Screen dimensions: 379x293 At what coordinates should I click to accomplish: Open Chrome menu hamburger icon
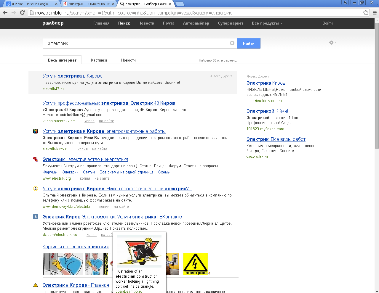point(375,12)
